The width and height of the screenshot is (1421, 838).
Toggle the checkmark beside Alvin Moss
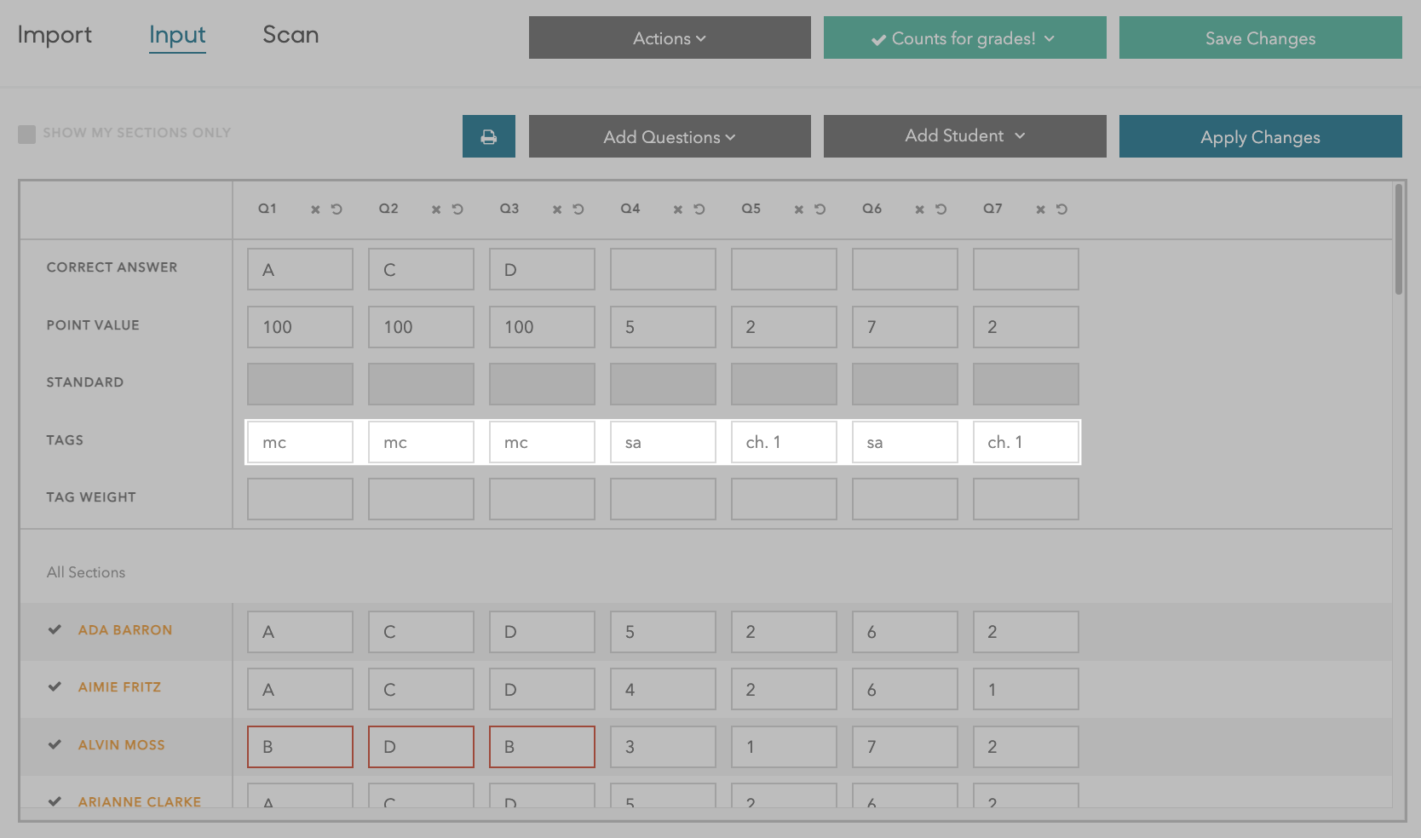(x=55, y=745)
